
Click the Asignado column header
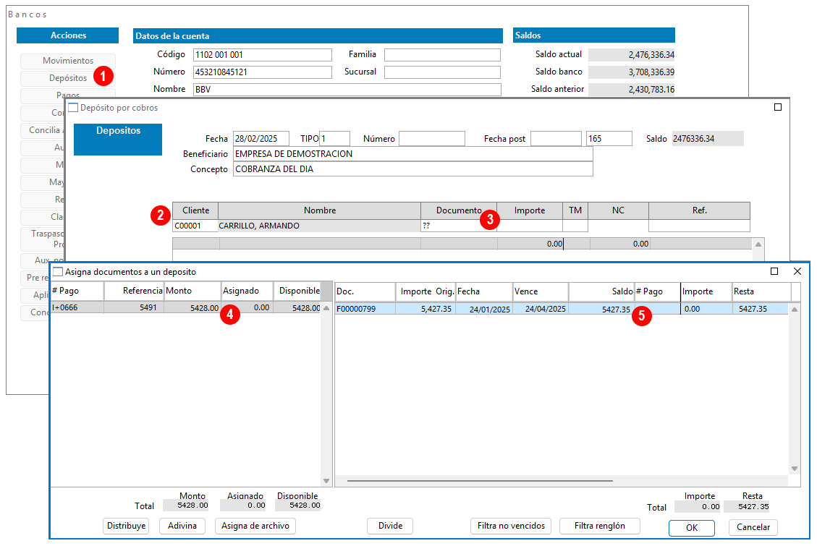click(247, 291)
